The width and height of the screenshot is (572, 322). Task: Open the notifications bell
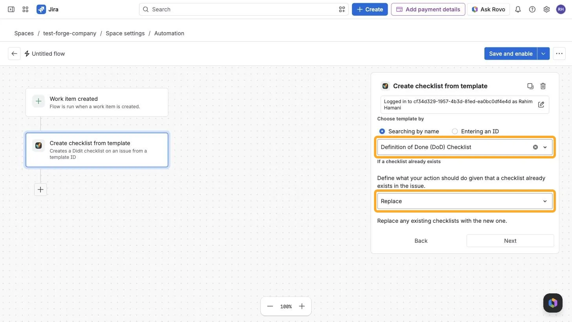click(518, 9)
